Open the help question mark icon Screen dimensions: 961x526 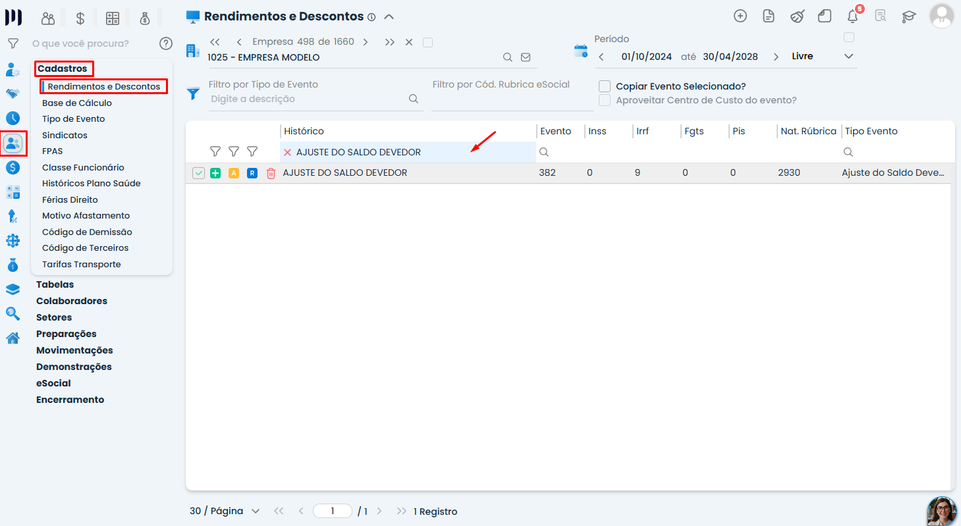166,43
